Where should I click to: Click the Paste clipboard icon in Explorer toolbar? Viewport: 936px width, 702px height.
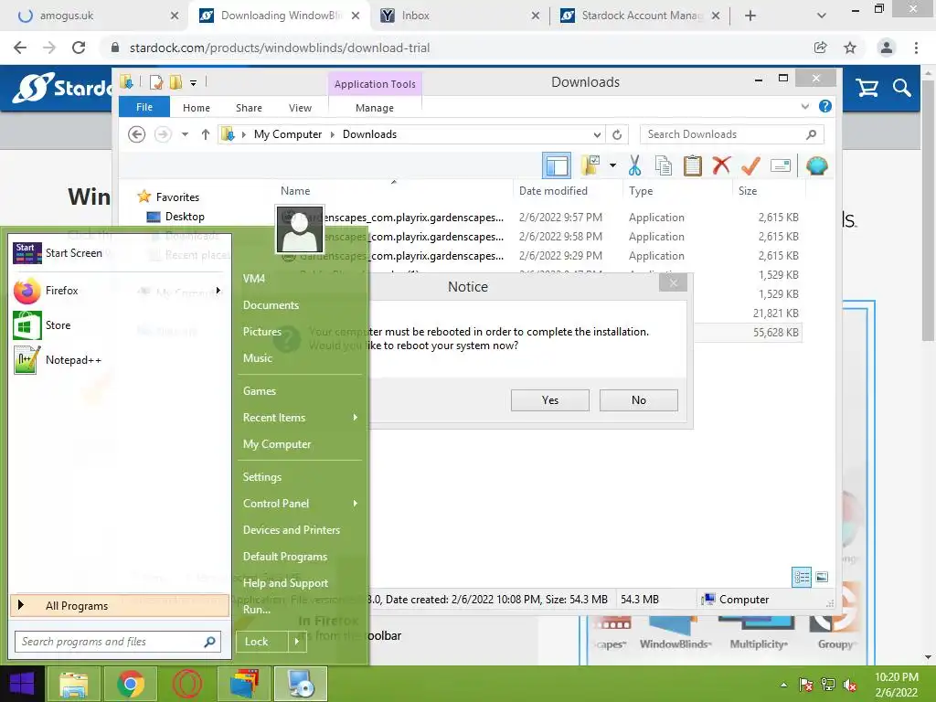693,165
